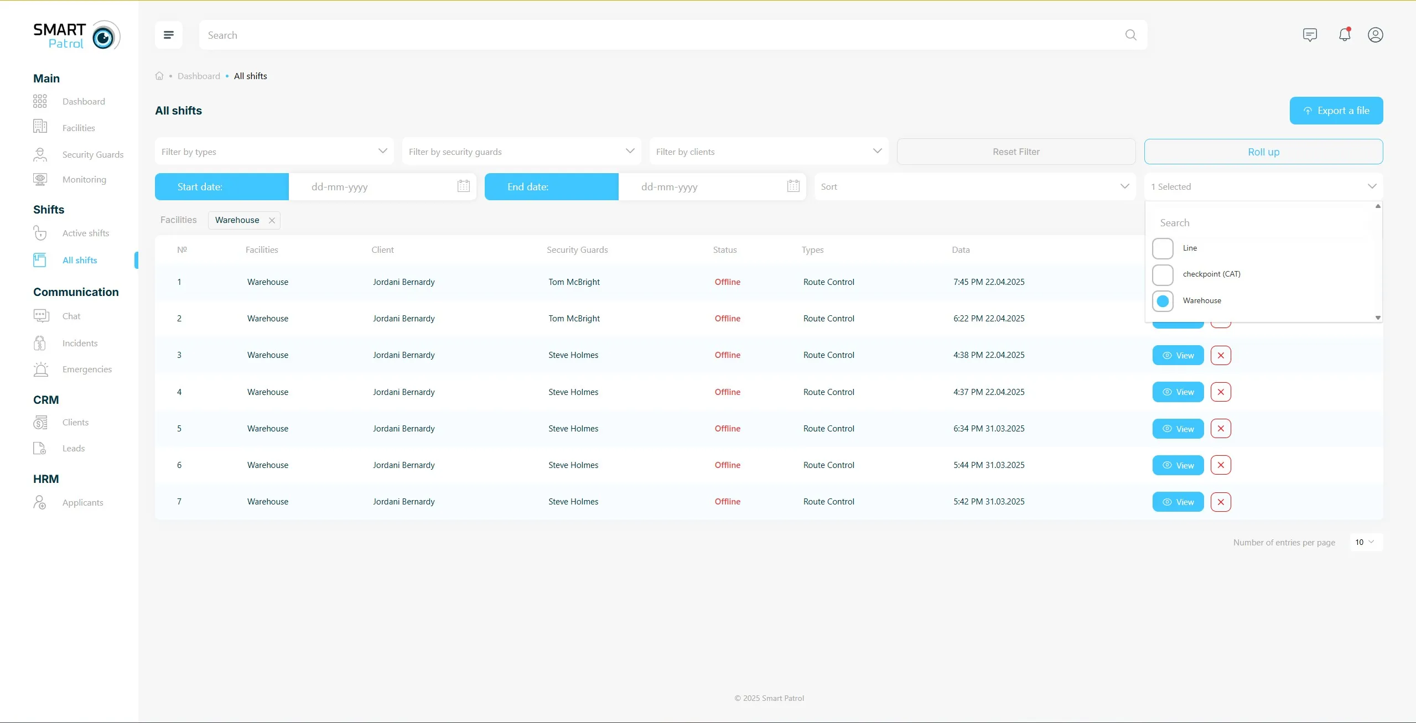1416x723 pixels.
Task: Click the top Search input field
Action: pos(673,35)
